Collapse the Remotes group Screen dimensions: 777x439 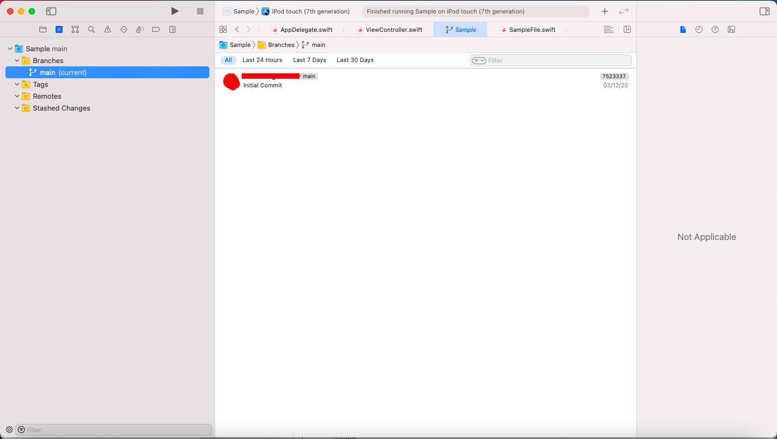[17, 97]
